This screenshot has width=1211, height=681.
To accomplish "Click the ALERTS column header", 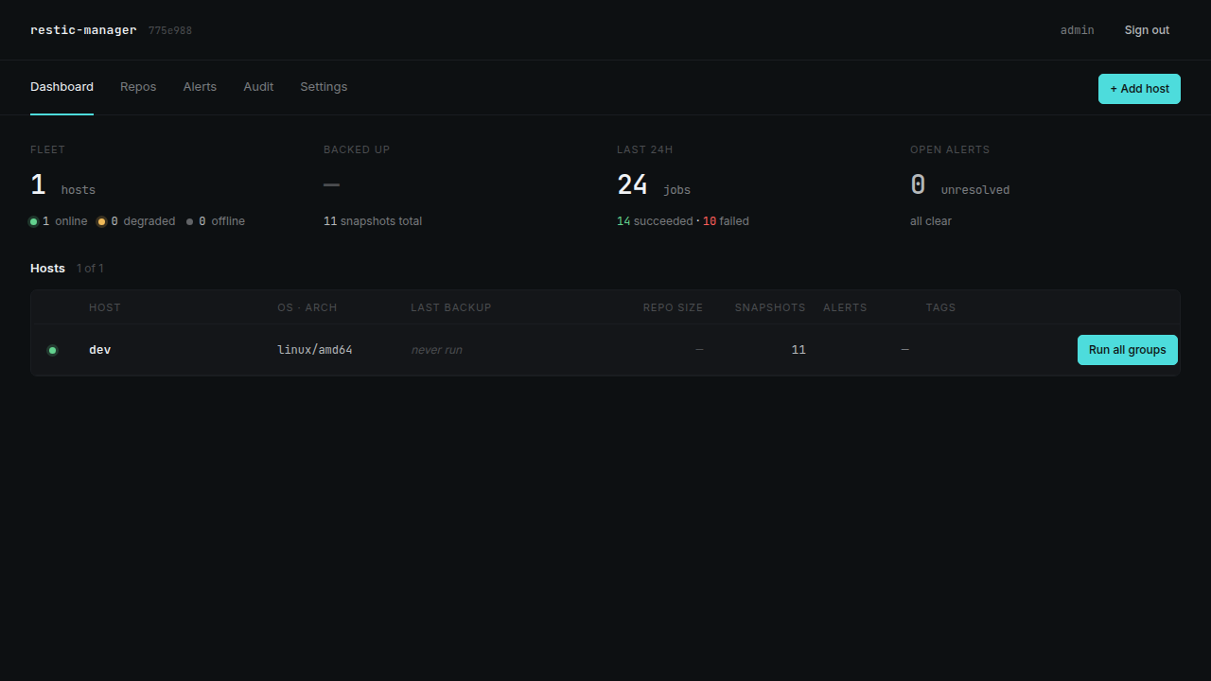I will click(x=845, y=307).
